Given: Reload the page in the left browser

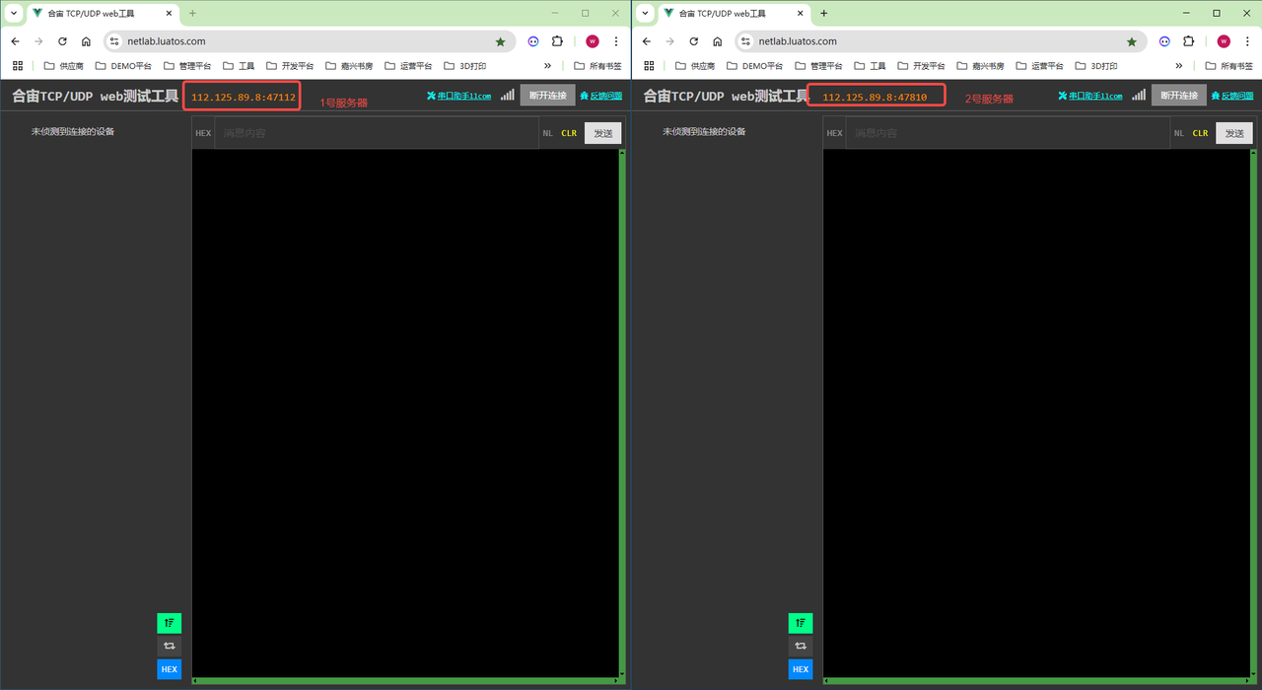Looking at the screenshot, I should tap(62, 41).
